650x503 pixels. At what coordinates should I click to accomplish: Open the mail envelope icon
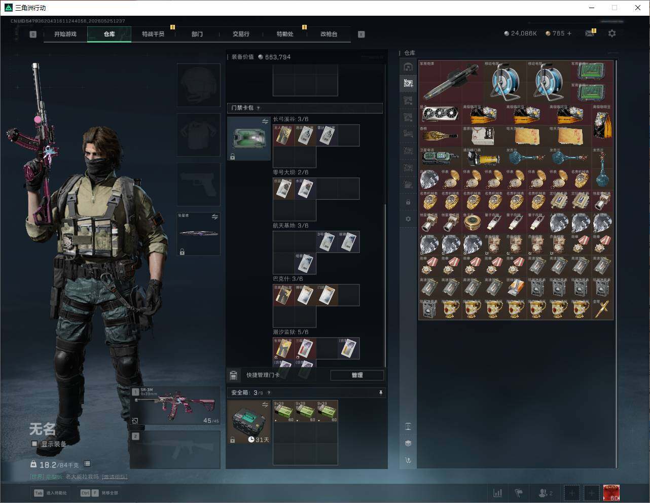[x=590, y=33]
